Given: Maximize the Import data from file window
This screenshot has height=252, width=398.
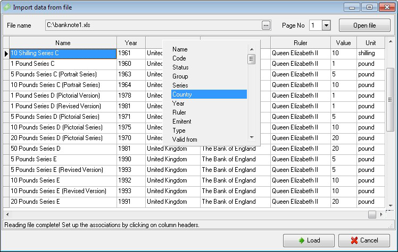Looking at the screenshot, I should [369, 7].
